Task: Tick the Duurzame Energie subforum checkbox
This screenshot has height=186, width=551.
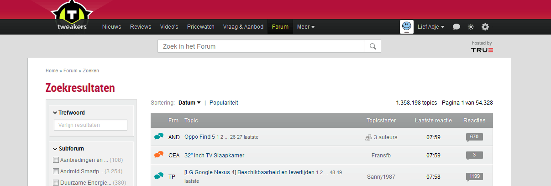Action: 56,183
